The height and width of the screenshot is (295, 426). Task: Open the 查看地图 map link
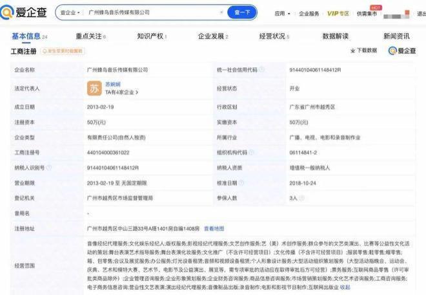pyautogui.click(x=214, y=228)
